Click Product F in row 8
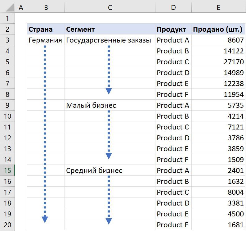The image size is (246, 231). (x=173, y=94)
